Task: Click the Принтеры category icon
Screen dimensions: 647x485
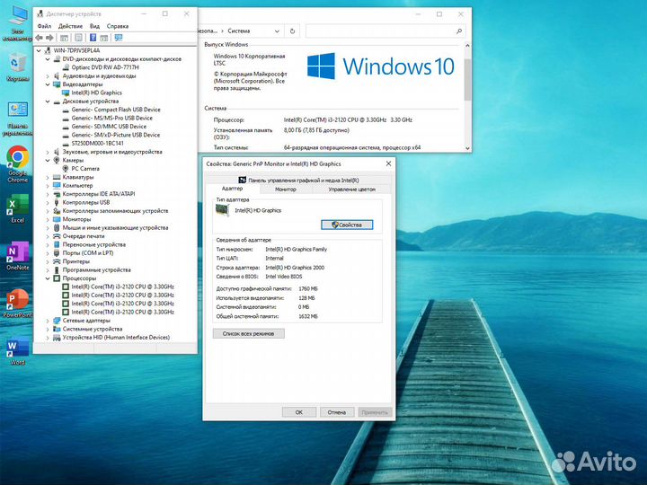Action: click(57, 261)
